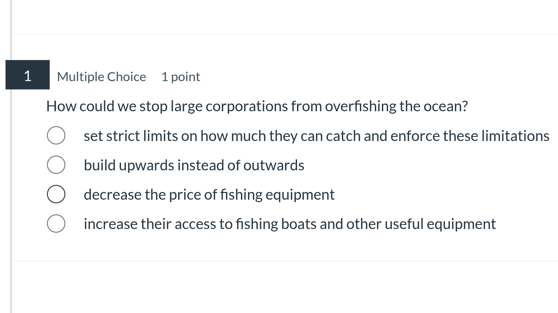558x313 pixels.
Task: Click the 'Multiple Choice' question type label
Action: (101, 77)
